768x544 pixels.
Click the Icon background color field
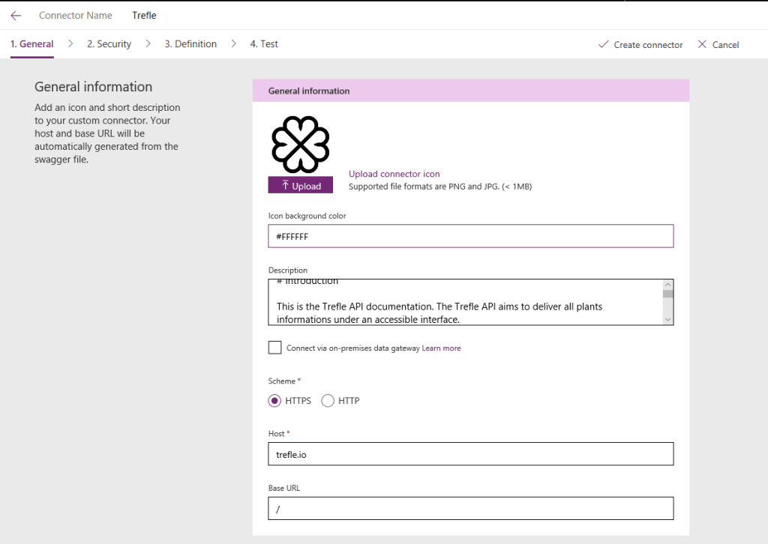pos(470,236)
